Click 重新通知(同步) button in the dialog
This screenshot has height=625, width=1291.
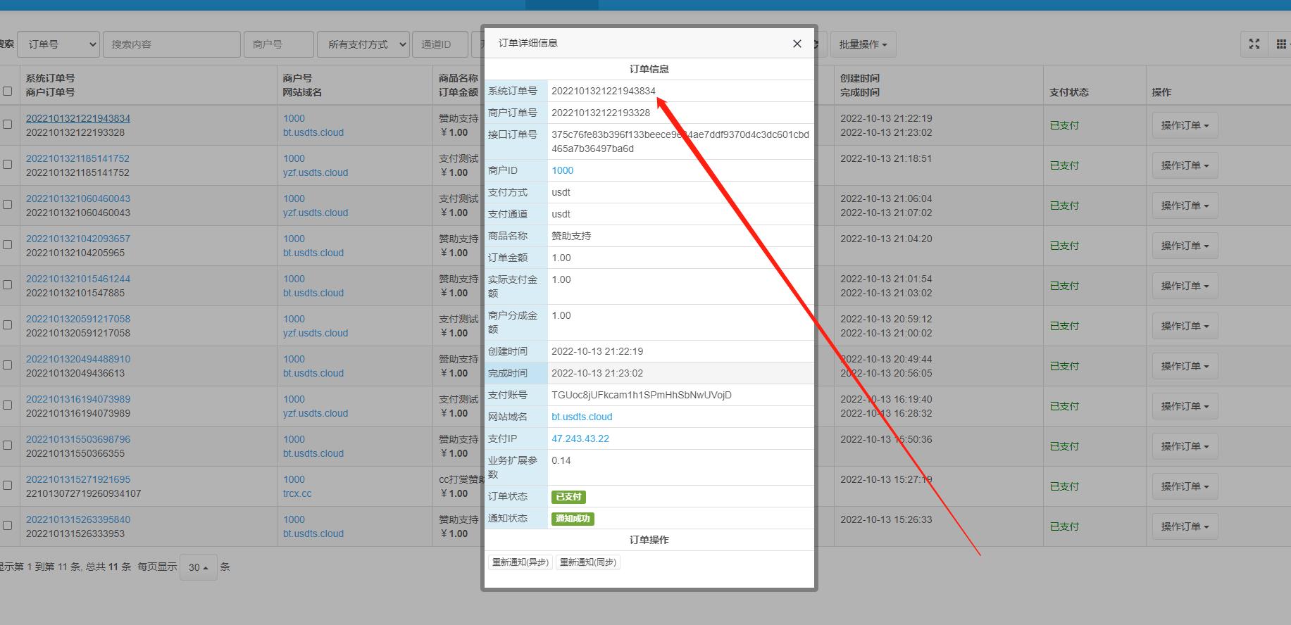pos(588,562)
